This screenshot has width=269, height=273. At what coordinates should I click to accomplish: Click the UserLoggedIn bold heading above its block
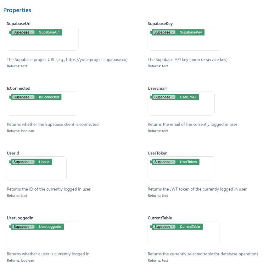pos(20,218)
